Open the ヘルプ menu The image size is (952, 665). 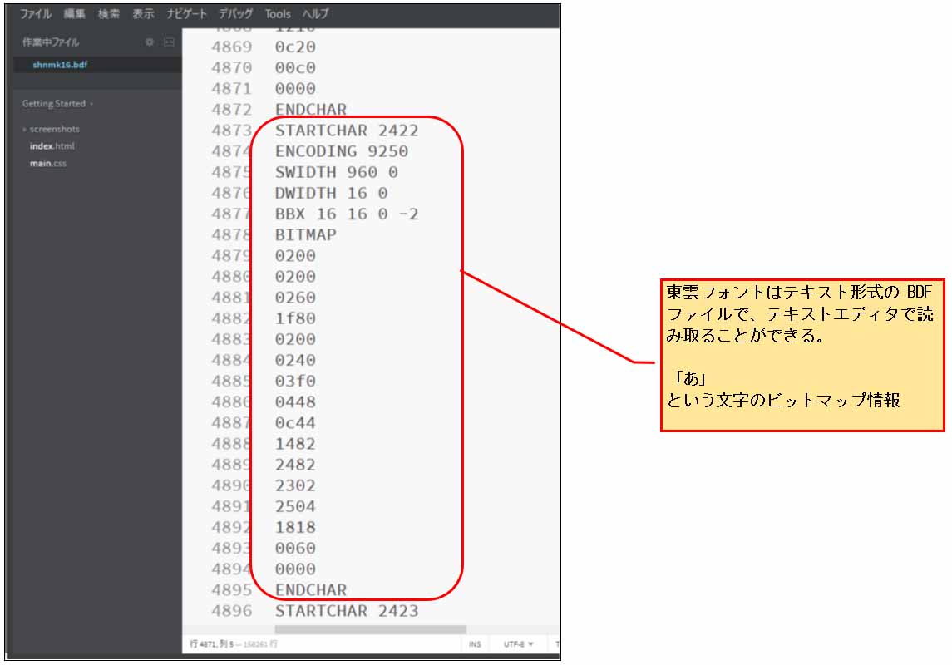pos(315,14)
